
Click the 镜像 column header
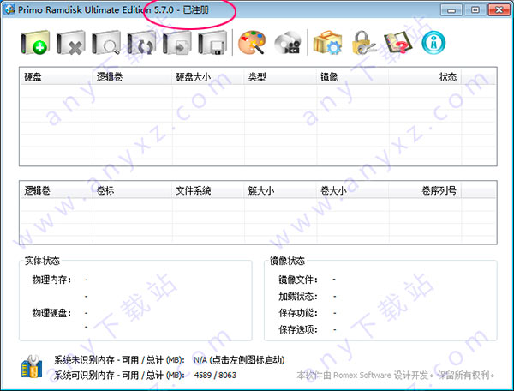point(352,77)
